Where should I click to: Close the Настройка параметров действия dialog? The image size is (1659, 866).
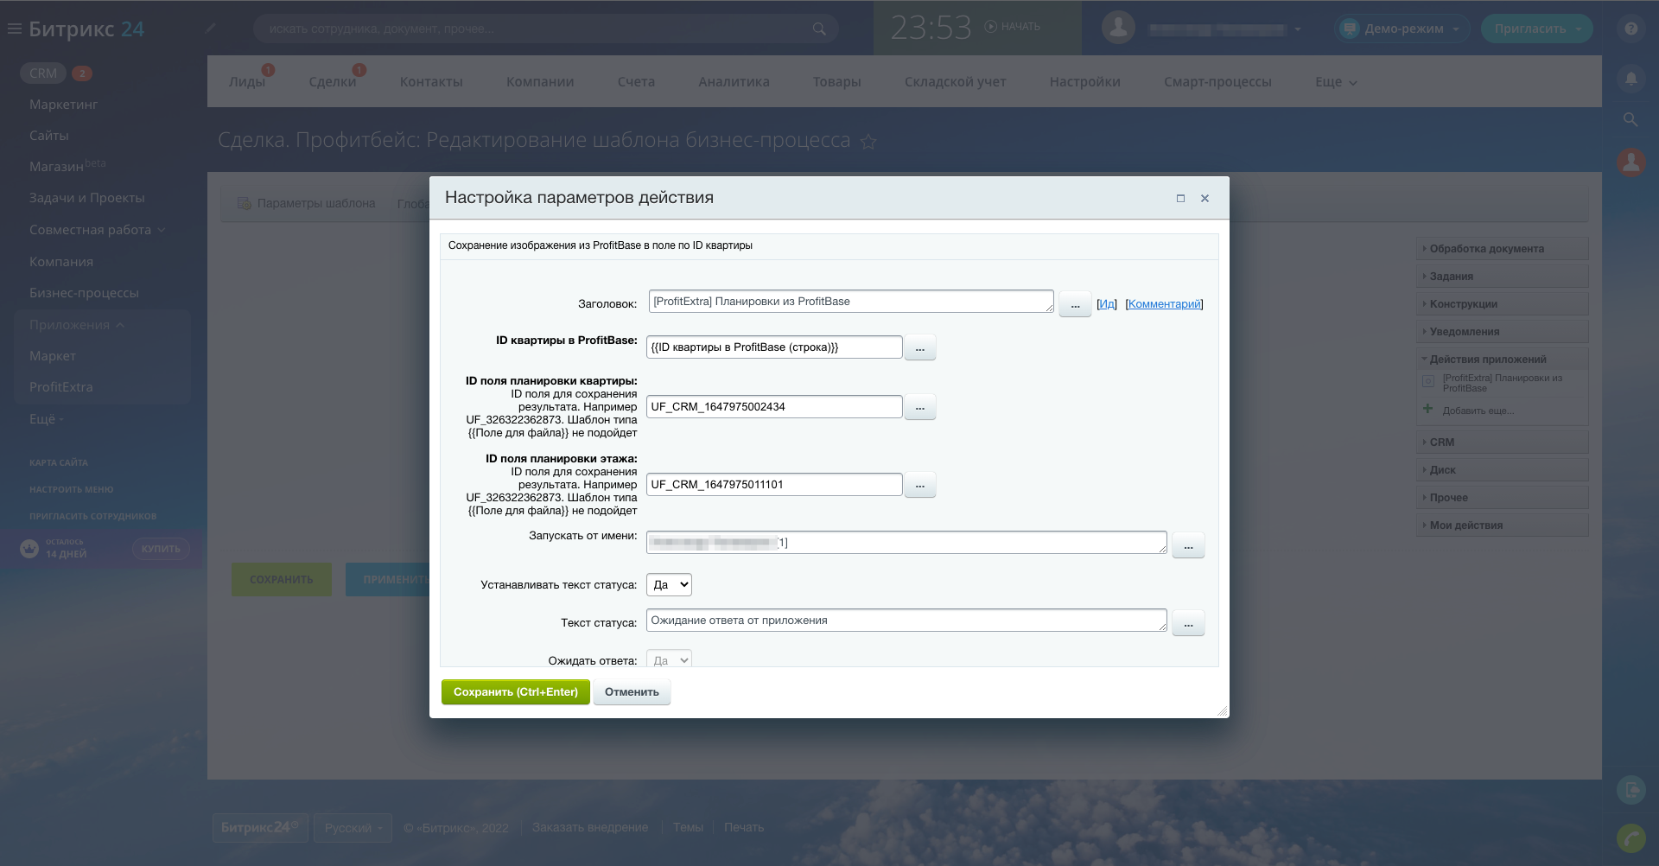point(1205,198)
